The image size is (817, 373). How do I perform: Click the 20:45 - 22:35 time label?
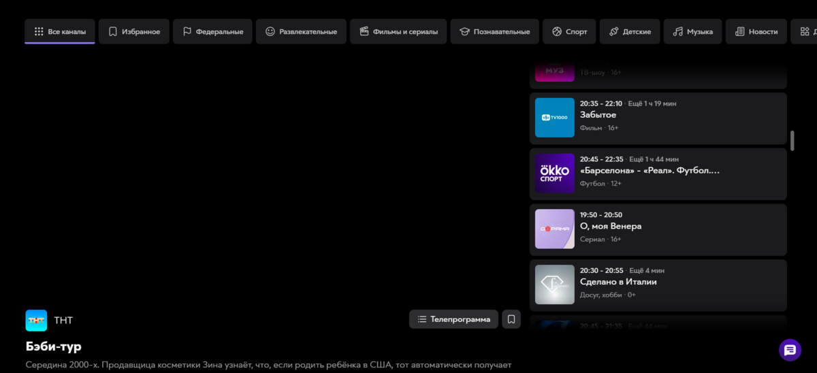pyautogui.click(x=601, y=159)
